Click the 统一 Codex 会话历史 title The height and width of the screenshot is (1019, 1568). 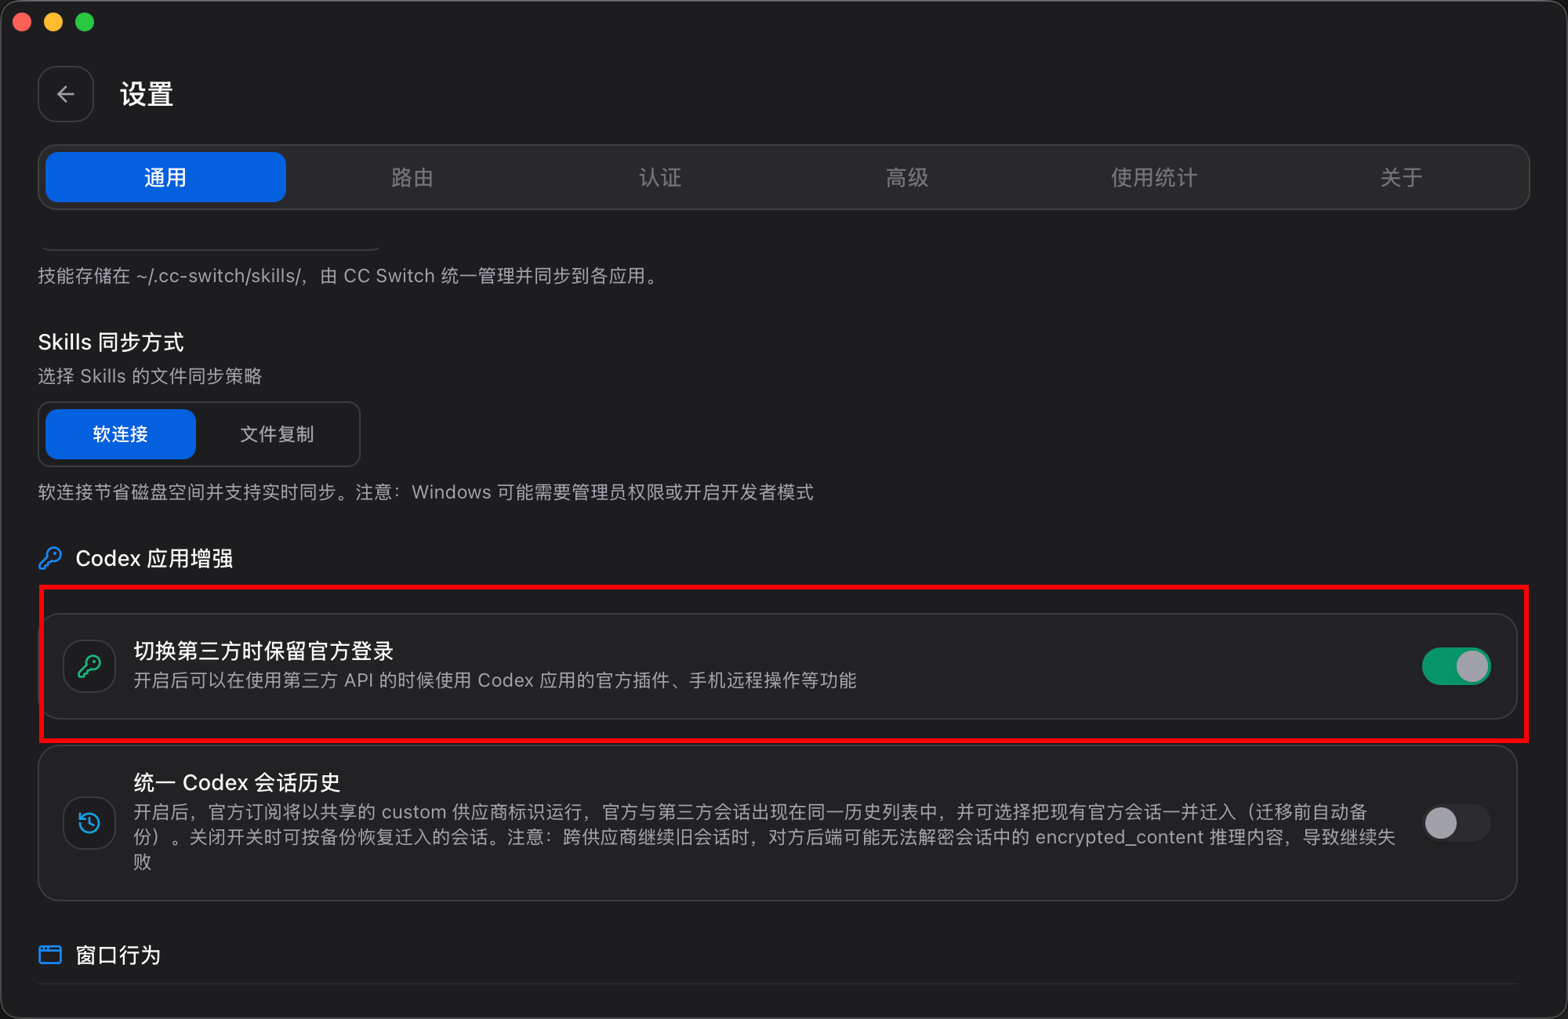click(237, 782)
